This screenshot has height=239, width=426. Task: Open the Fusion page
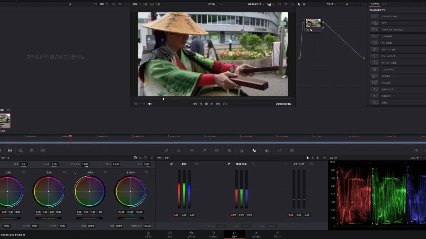click(x=213, y=235)
